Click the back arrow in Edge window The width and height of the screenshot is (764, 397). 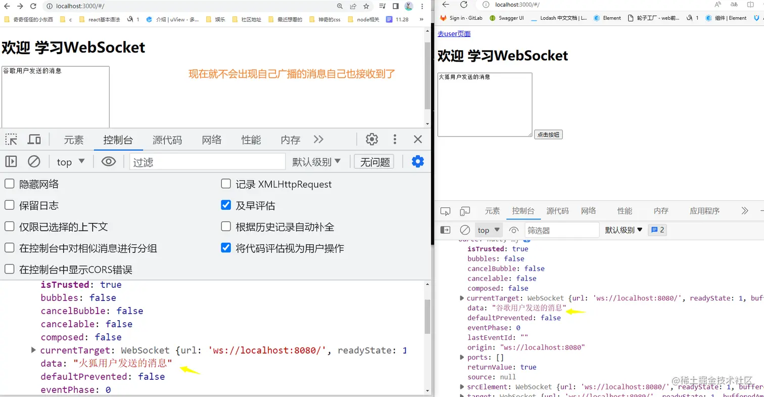pos(446,5)
